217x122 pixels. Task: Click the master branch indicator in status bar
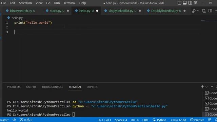click(4, 120)
